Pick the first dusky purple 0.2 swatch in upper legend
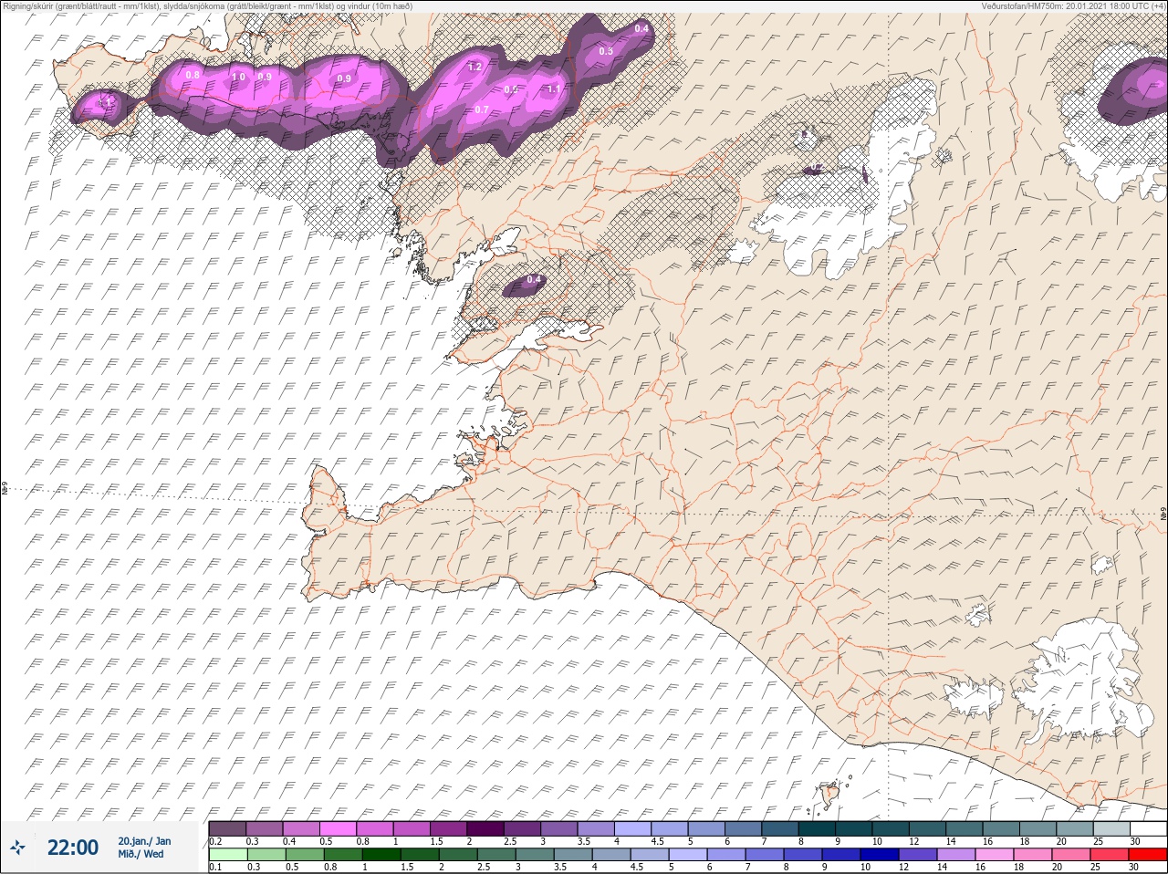The width and height of the screenshot is (1168, 874). (227, 828)
